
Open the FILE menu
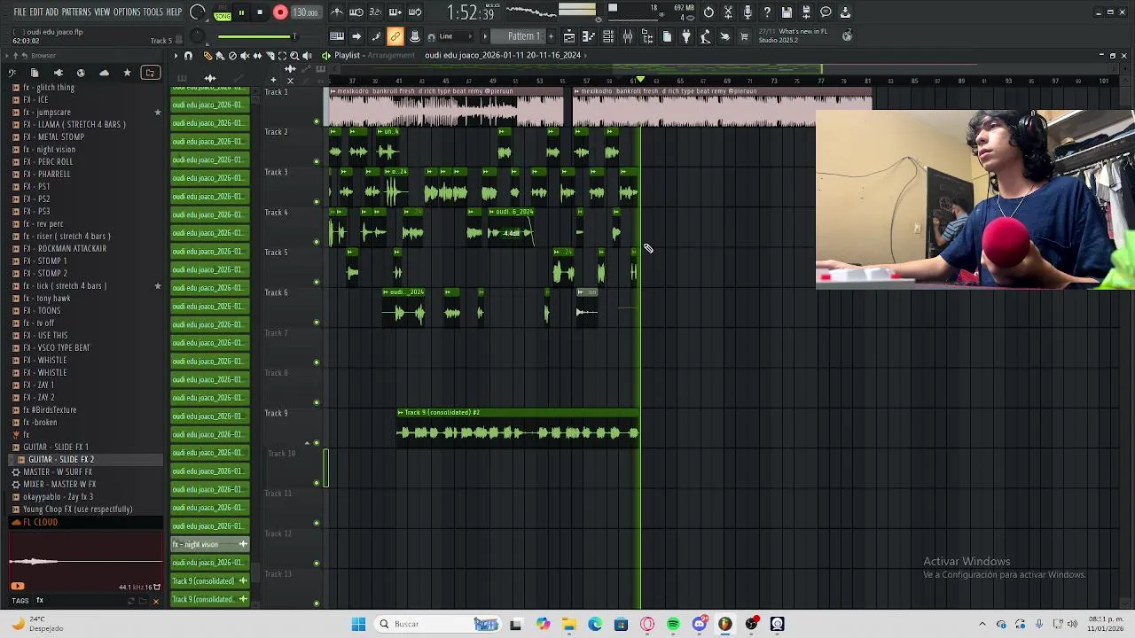pyautogui.click(x=20, y=12)
